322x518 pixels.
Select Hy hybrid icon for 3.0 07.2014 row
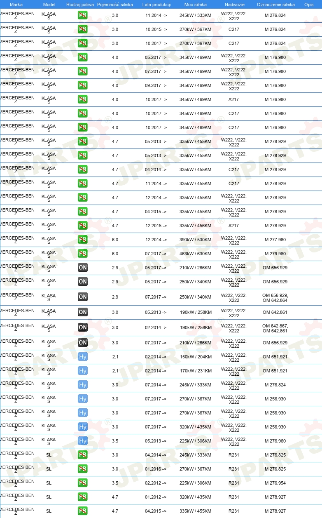tap(83, 385)
